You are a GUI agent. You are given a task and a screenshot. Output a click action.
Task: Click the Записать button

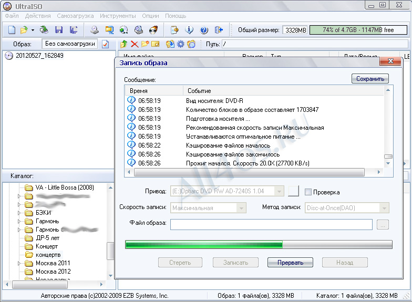(235, 263)
